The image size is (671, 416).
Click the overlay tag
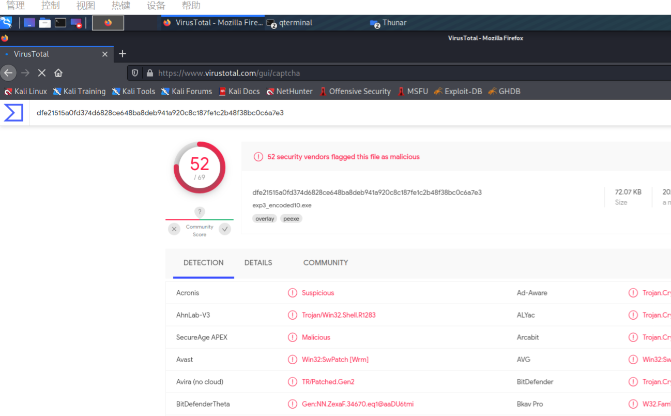[265, 219]
